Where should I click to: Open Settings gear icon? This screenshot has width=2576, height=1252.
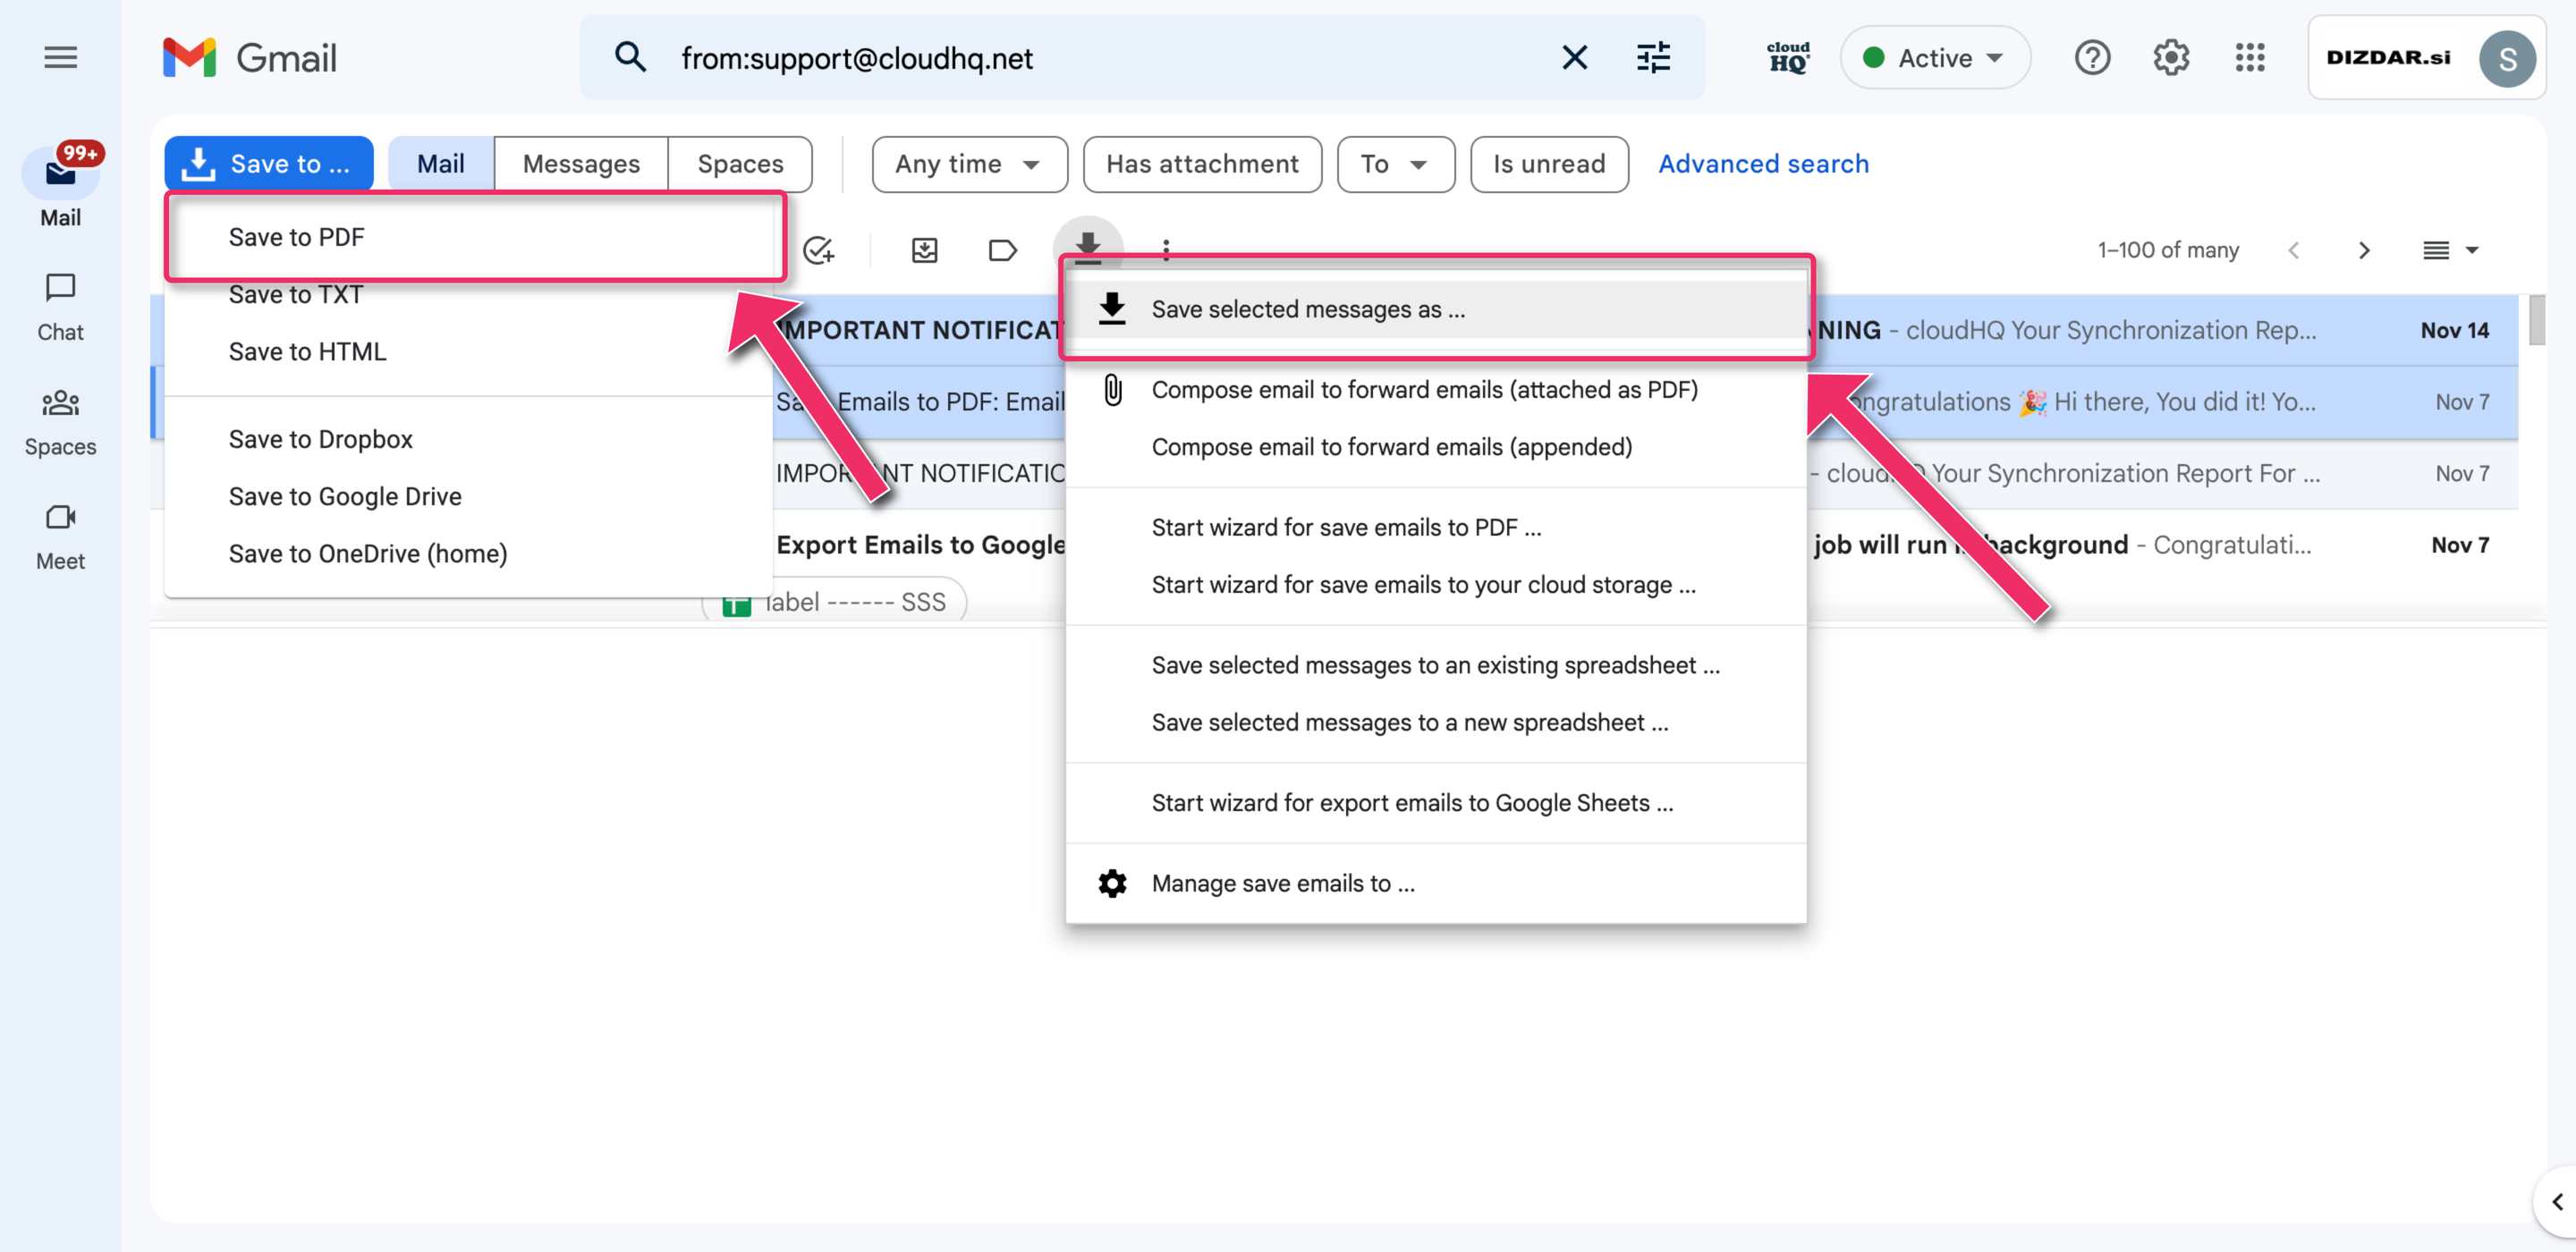point(2171,58)
